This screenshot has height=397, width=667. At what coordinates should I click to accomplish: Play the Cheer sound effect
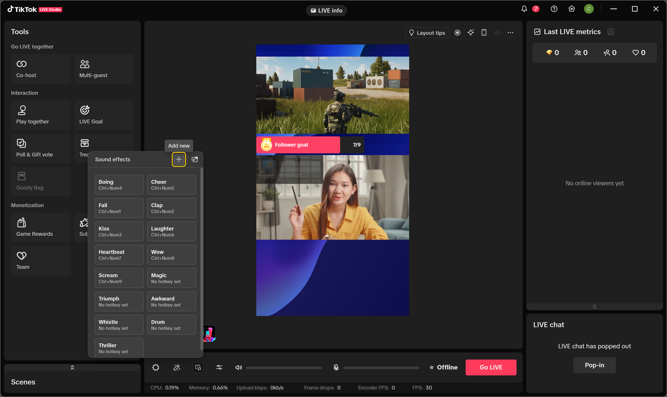coord(171,184)
